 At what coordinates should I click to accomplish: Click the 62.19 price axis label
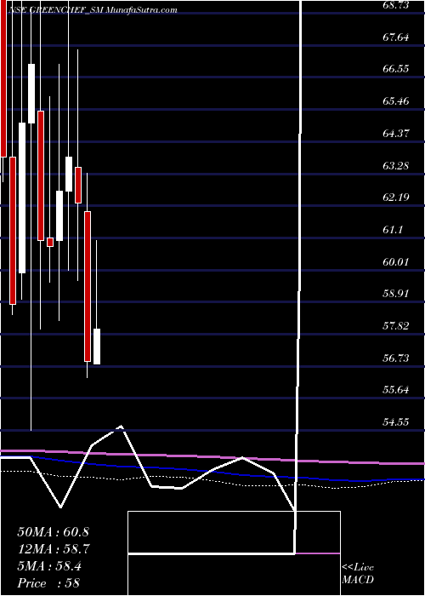click(396, 198)
